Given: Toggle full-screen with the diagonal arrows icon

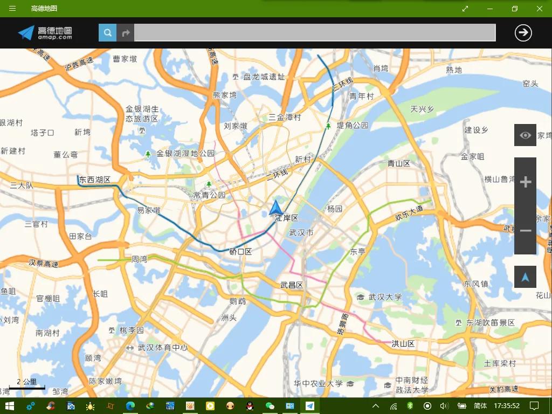Looking at the screenshot, I should tap(465, 9).
